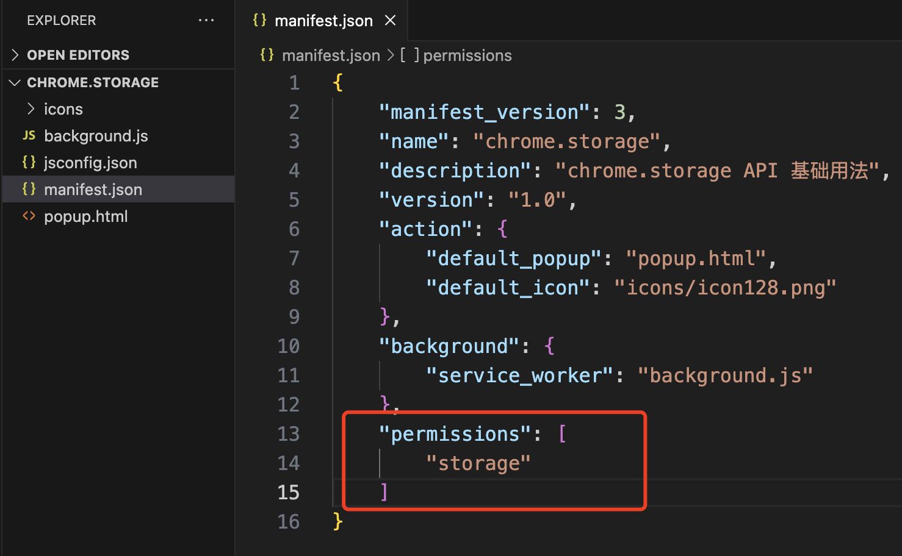902x556 pixels.
Task: Click the value 3 on line 2
Action: [620, 112]
